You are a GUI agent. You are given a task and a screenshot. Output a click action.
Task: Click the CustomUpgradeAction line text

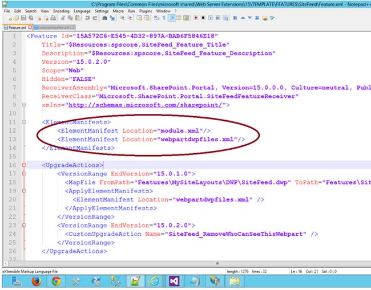point(191,234)
